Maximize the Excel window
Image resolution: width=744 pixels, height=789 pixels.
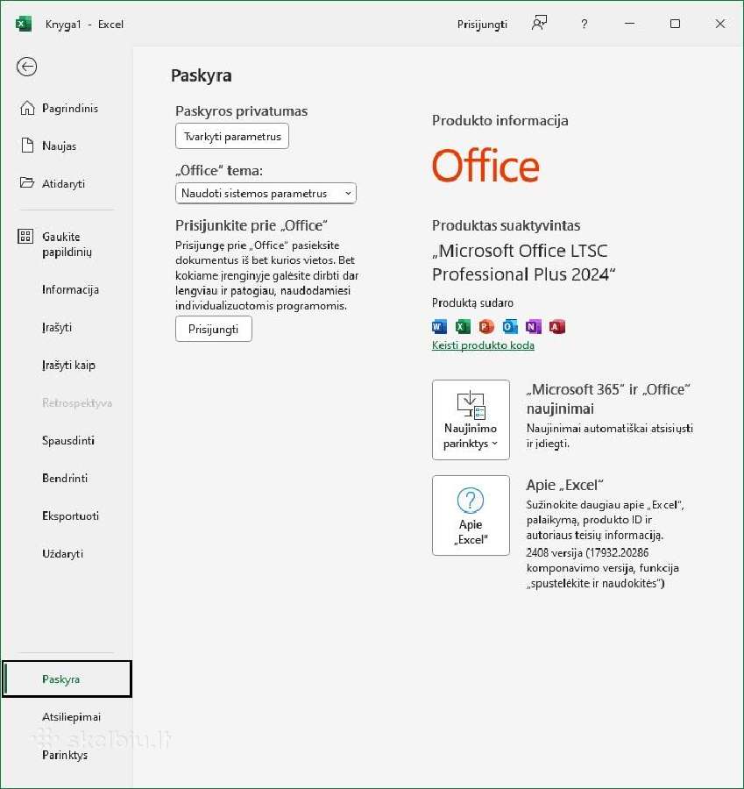click(675, 24)
